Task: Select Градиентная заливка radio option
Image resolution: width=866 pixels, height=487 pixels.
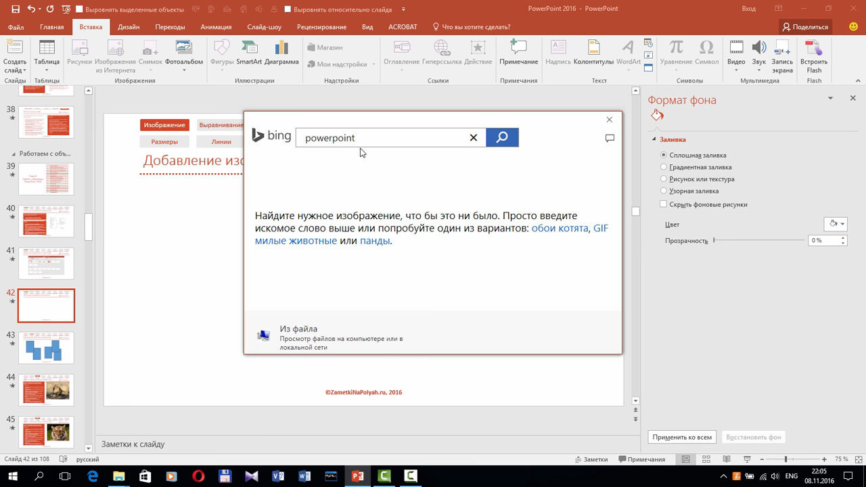Action: 664,167
